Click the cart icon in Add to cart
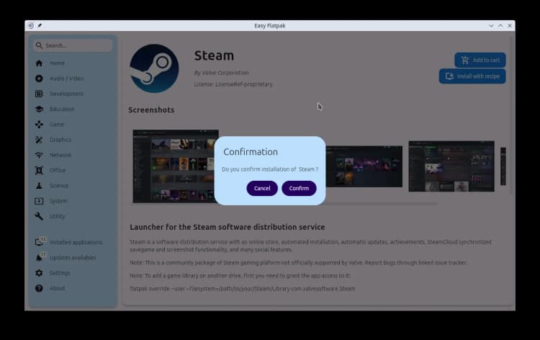This screenshot has height=340, width=540. 465,60
